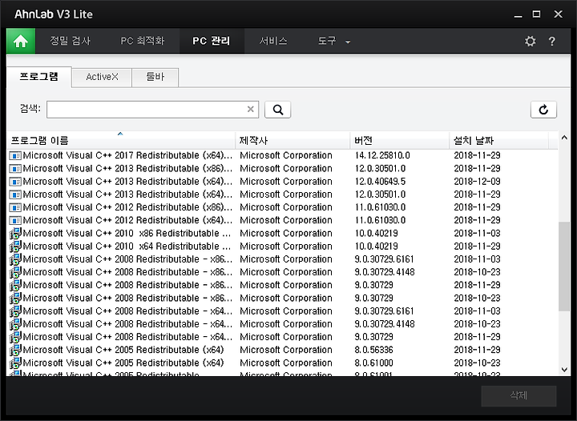Click the vertical scrollbar thumb
The image size is (577, 421).
coord(564,267)
